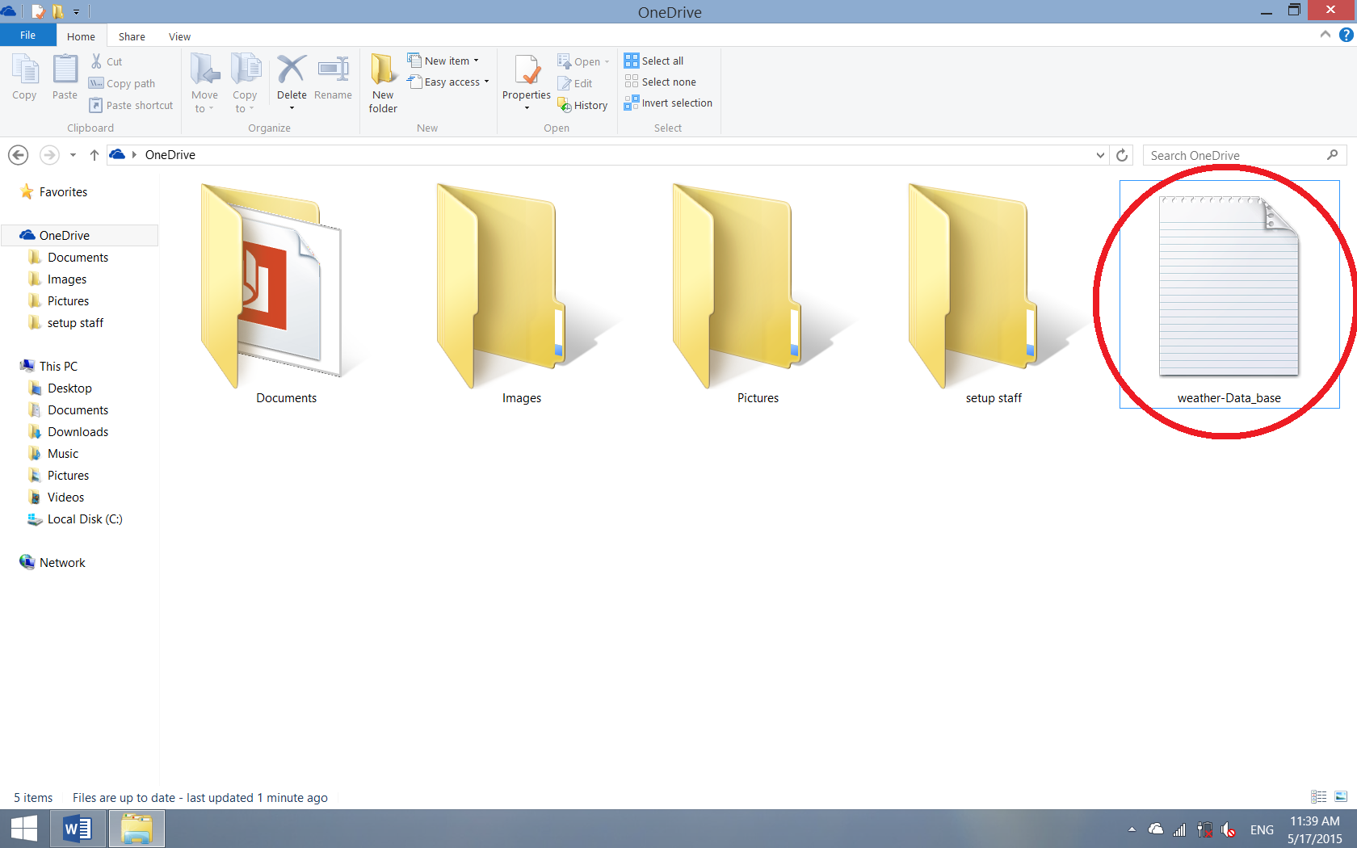
Task: Switch to the Home ribbon tab
Action: click(x=81, y=36)
